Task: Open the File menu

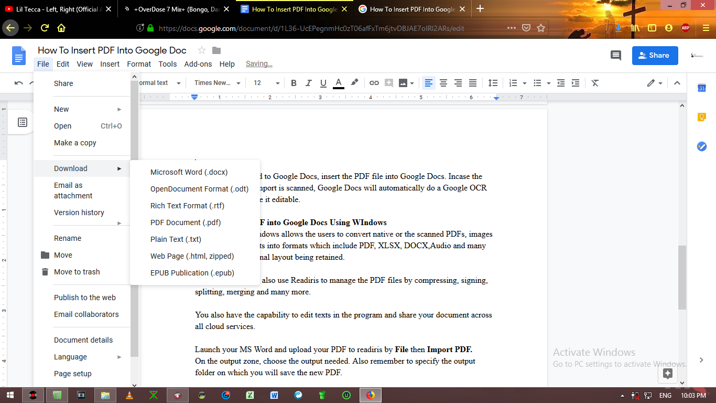Action: 43,64
